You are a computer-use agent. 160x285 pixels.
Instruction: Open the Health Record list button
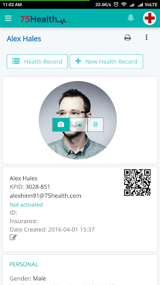tap(37, 61)
